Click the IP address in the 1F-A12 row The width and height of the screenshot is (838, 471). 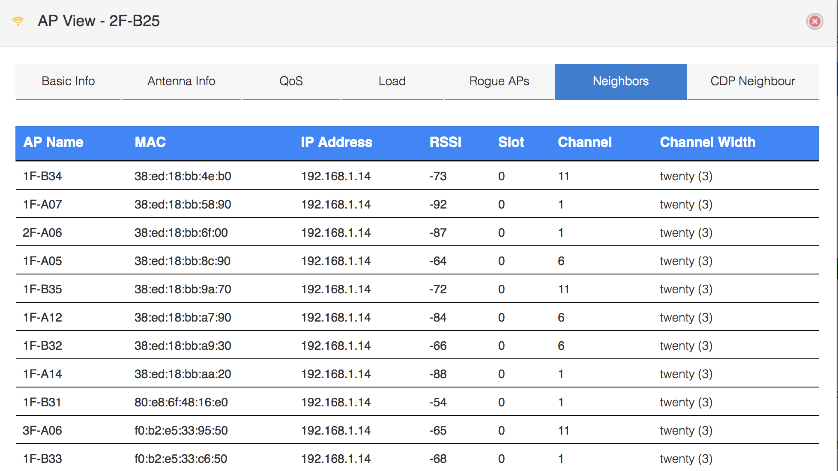pyautogui.click(x=336, y=317)
